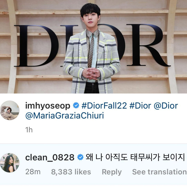View the 8,383 likes list

tap(71, 172)
